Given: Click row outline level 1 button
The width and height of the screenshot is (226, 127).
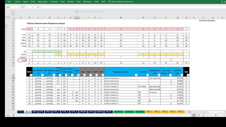Looking at the screenshot, I should click(x=6, y=18).
